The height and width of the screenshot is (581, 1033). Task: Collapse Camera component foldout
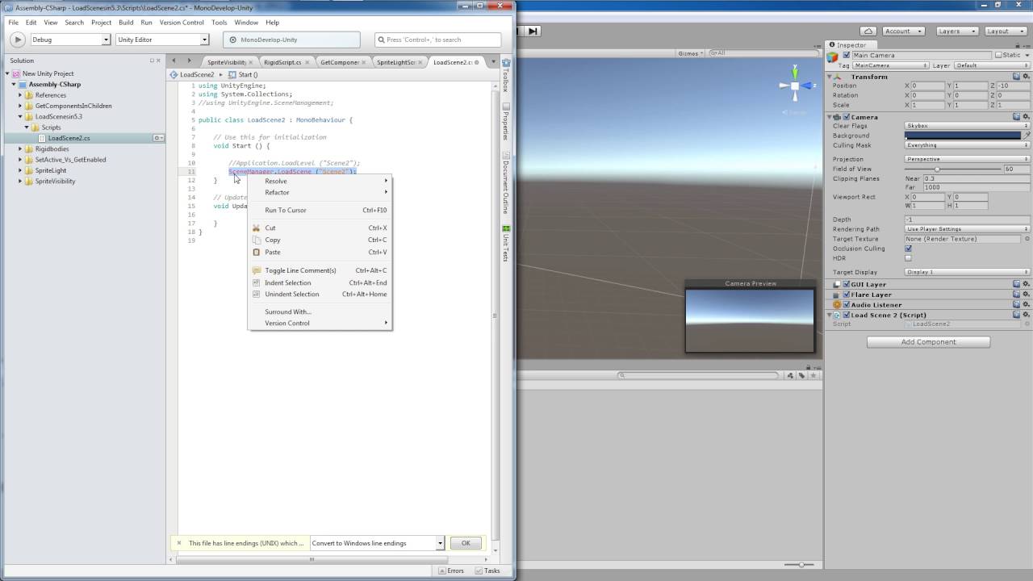pos(829,117)
